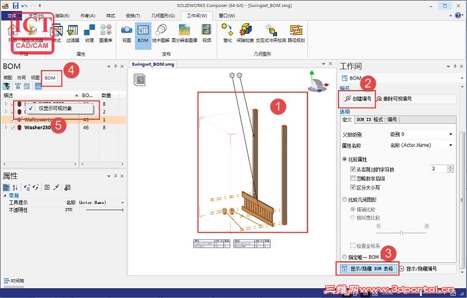Switch to the BOM ID 格式 options tab

click(370, 120)
